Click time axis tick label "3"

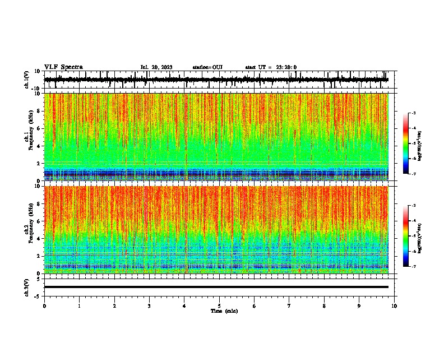(x=149, y=306)
